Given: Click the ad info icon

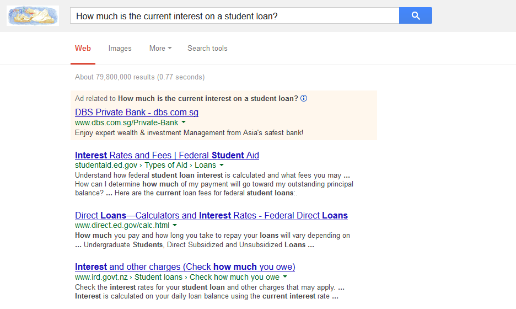Looking at the screenshot, I should coord(304,99).
